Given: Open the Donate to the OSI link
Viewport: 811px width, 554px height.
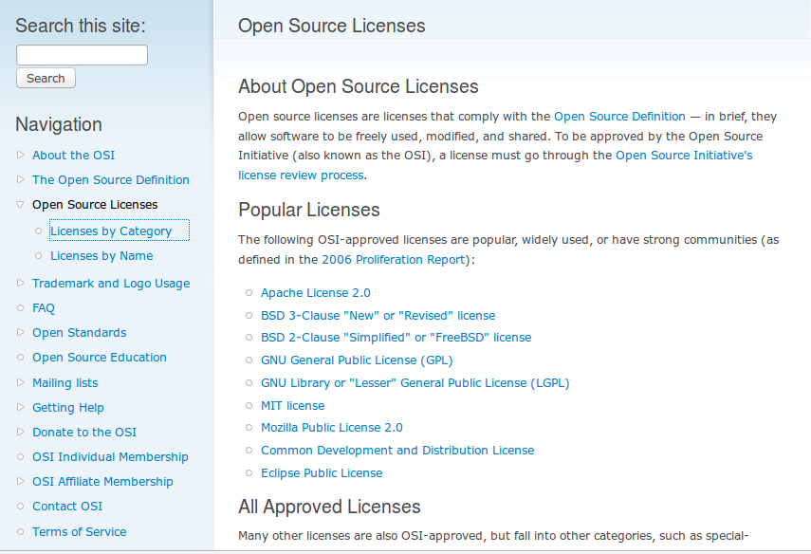Looking at the screenshot, I should [x=84, y=433].
